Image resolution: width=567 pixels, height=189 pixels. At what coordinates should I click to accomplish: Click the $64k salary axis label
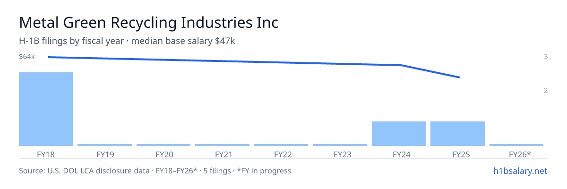coord(27,57)
